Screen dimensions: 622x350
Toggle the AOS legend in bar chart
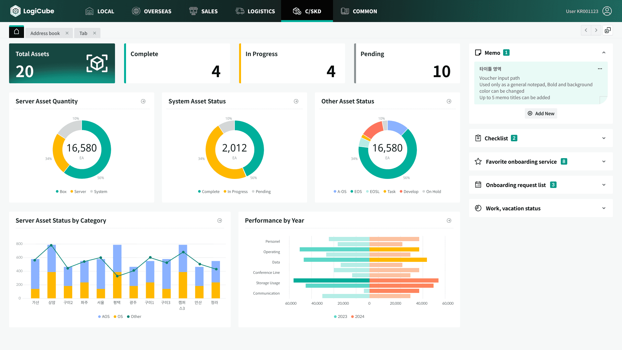point(104,317)
